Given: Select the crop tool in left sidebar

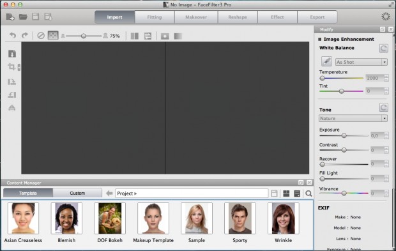Looking at the screenshot, I should (x=11, y=67).
